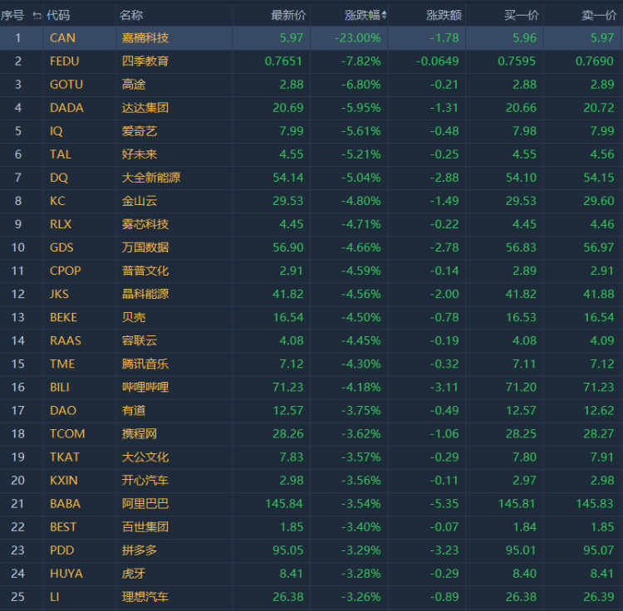Screen dimensions: 623x611
Task: Sort by the 最新价 column header
Action: click(x=288, y=16)
